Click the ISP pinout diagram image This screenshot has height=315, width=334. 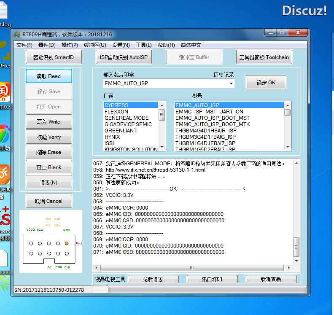(51, 242)
